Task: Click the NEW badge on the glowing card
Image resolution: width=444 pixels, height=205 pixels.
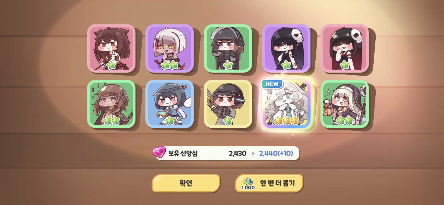Action: tap(272, 84)
